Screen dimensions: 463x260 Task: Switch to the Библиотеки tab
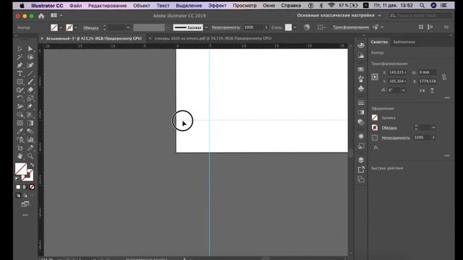pos(404,42)
